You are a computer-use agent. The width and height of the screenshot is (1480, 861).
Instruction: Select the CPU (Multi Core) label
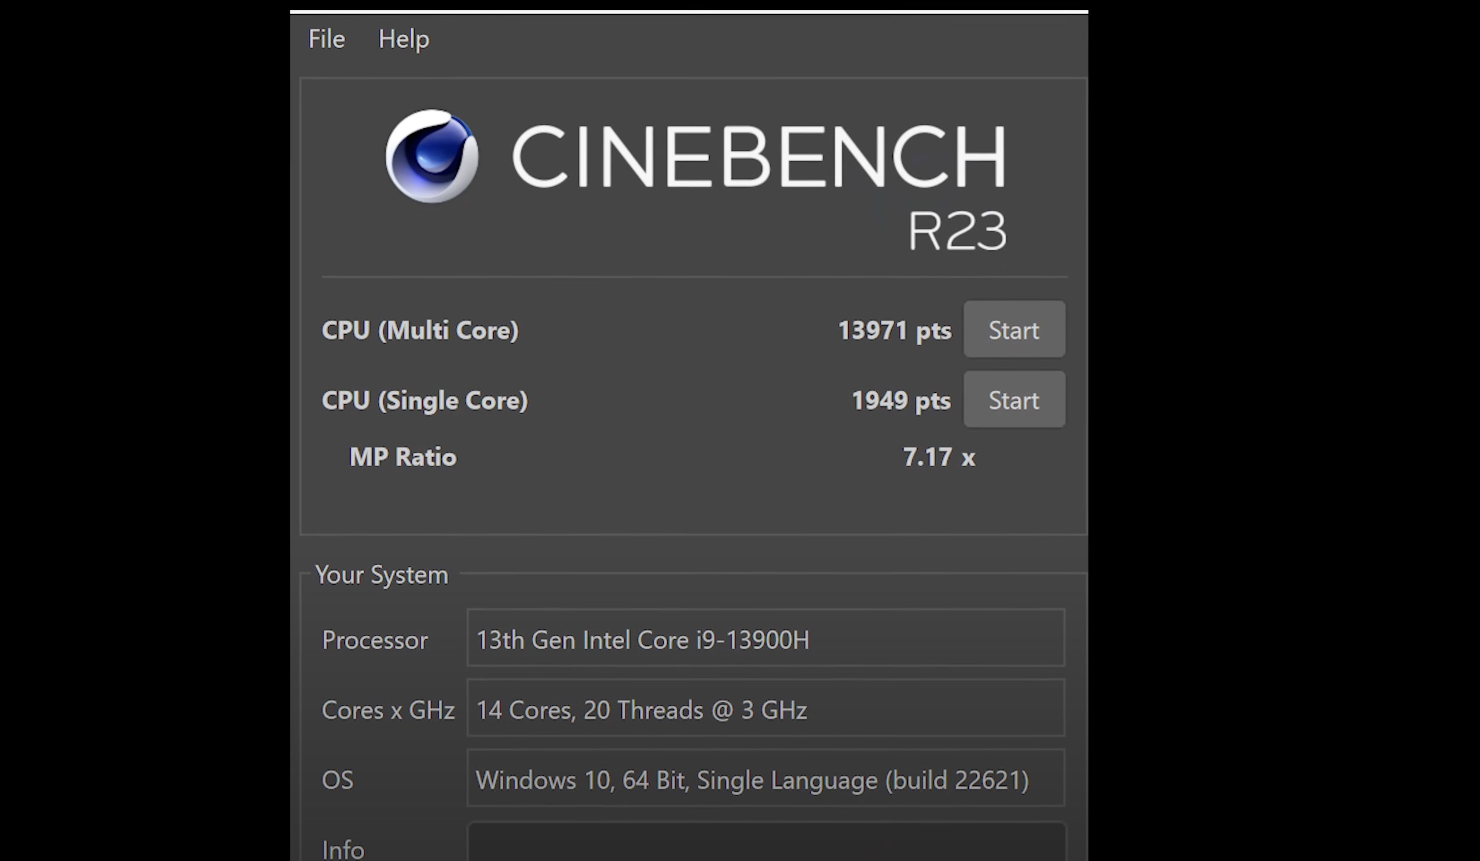coord(420,330)
